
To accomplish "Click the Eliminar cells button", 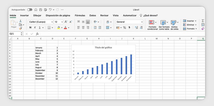I will coord(190,25).
